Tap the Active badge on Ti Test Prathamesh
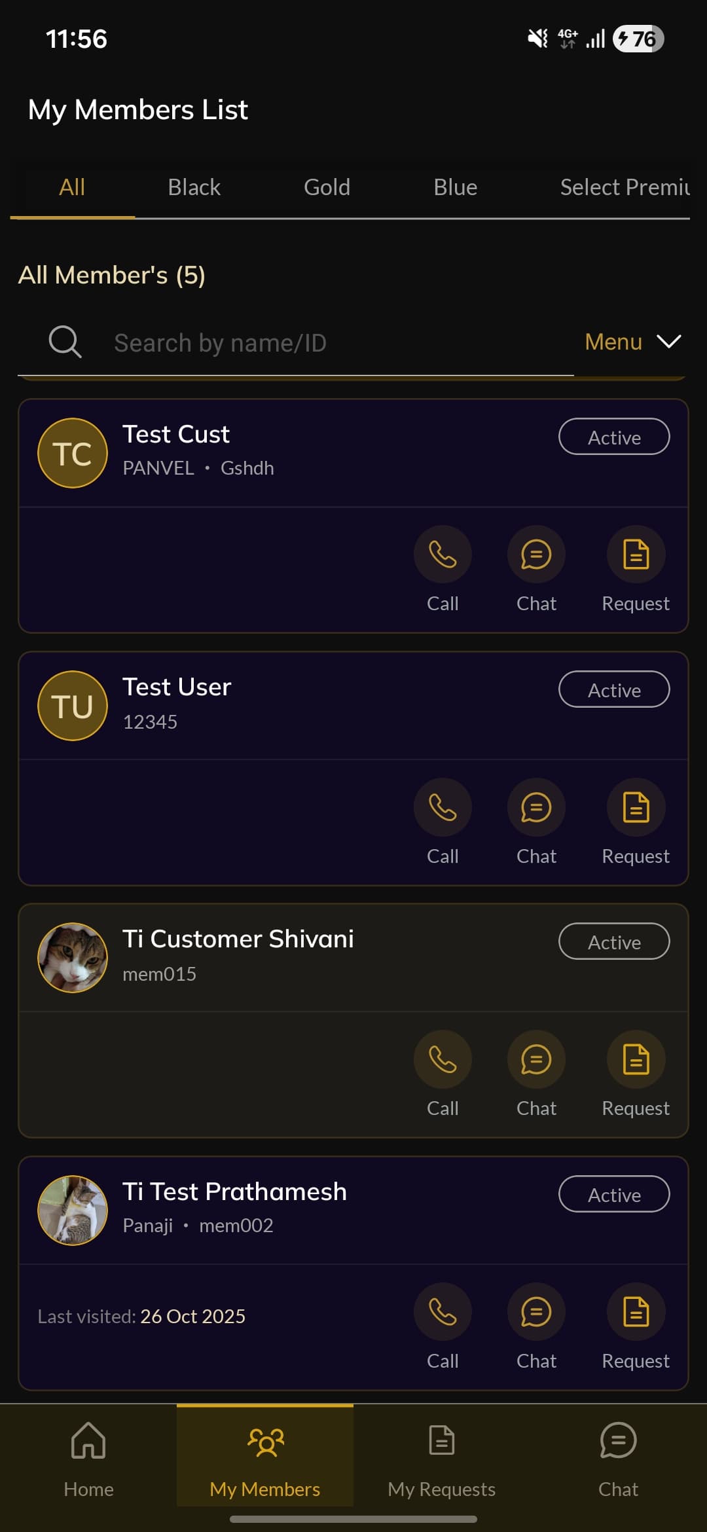This screenshot has width=707, height=1532. 613,1194
